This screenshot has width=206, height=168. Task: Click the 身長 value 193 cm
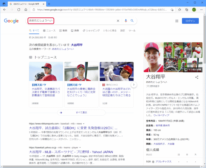point(157,130)
